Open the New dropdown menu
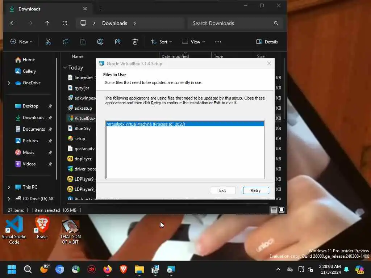The width and height of the screenshot is (371, 278). tap(21, 42)
